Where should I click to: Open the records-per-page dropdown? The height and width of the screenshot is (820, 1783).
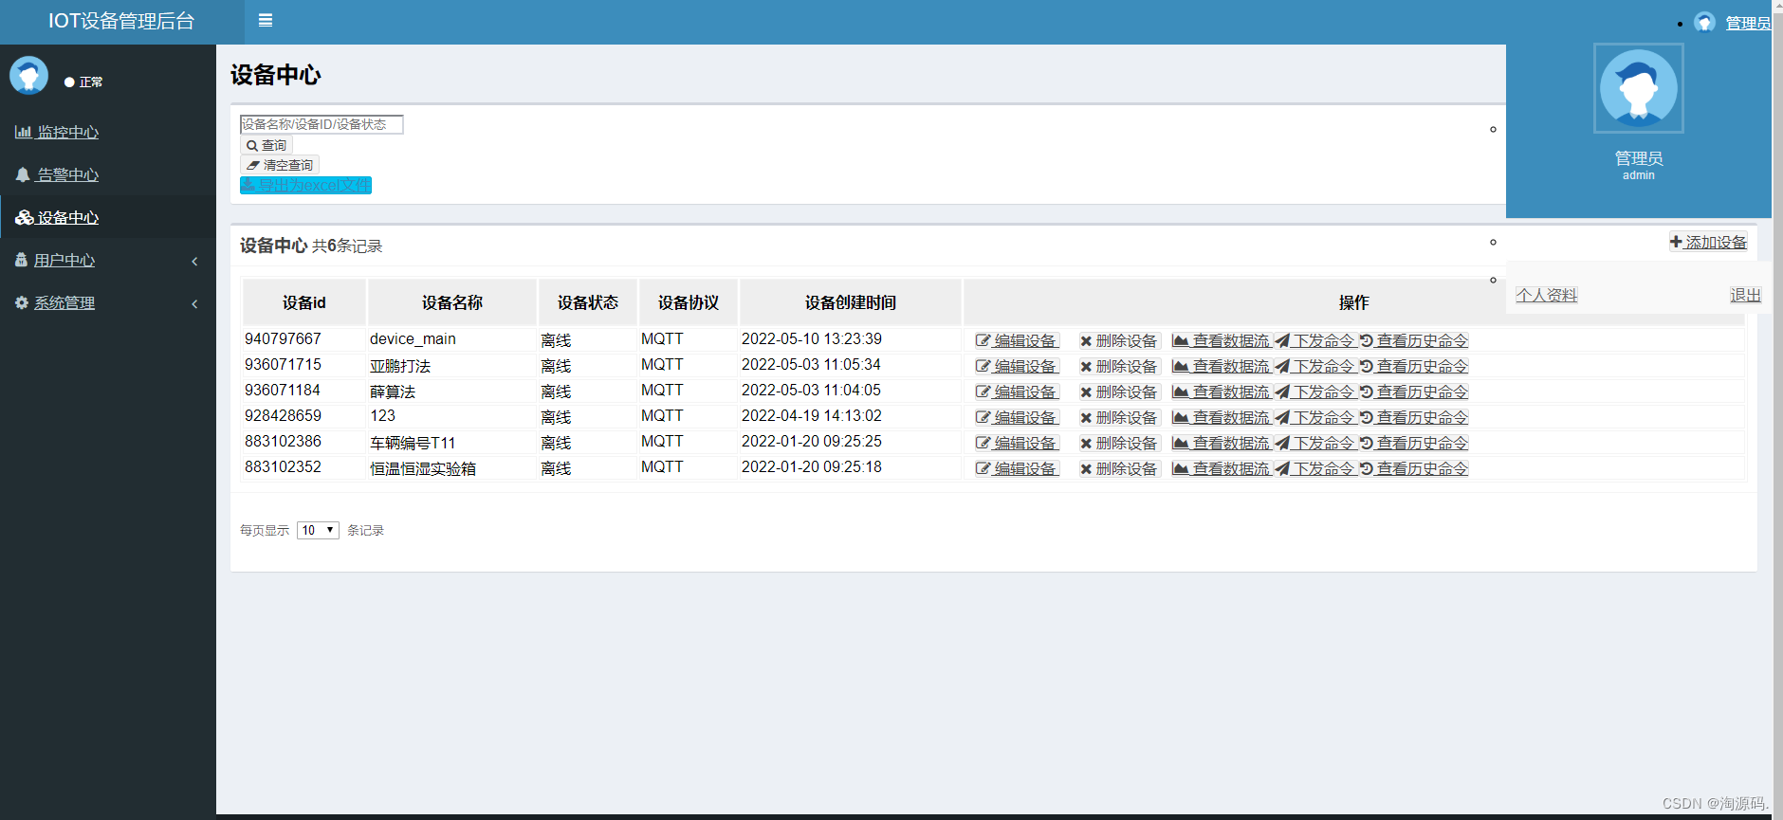tap(318, 530)
